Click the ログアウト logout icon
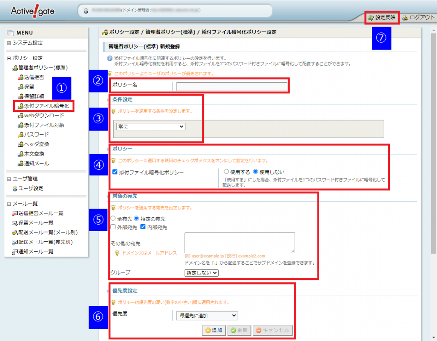This screenshot has height=341, width=437. [405, 18]
